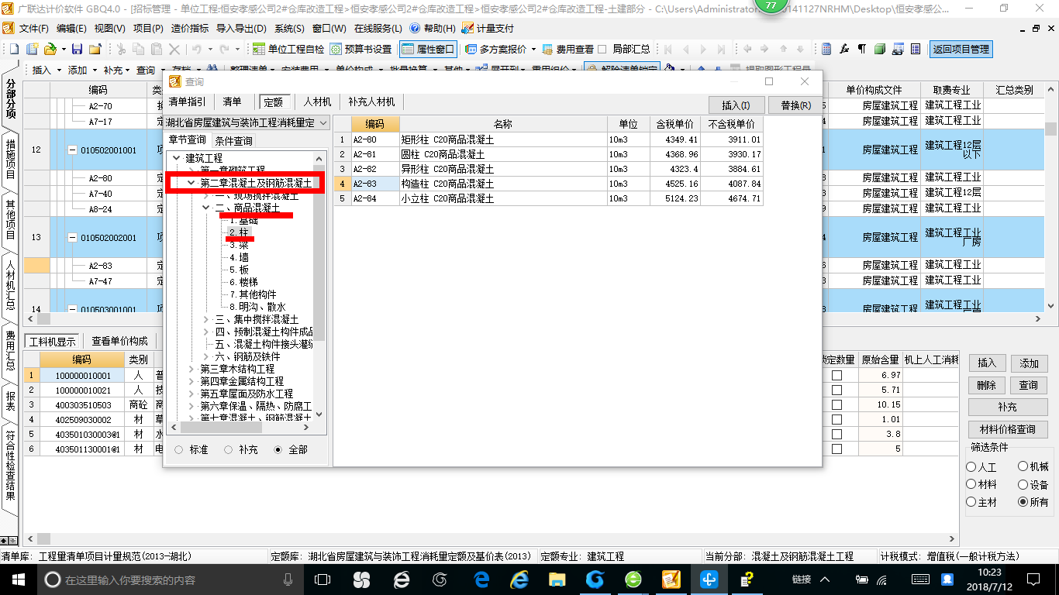The image size is (1059, 595).
Task: Select tree item 3.梁
Action: click(239, 245)
